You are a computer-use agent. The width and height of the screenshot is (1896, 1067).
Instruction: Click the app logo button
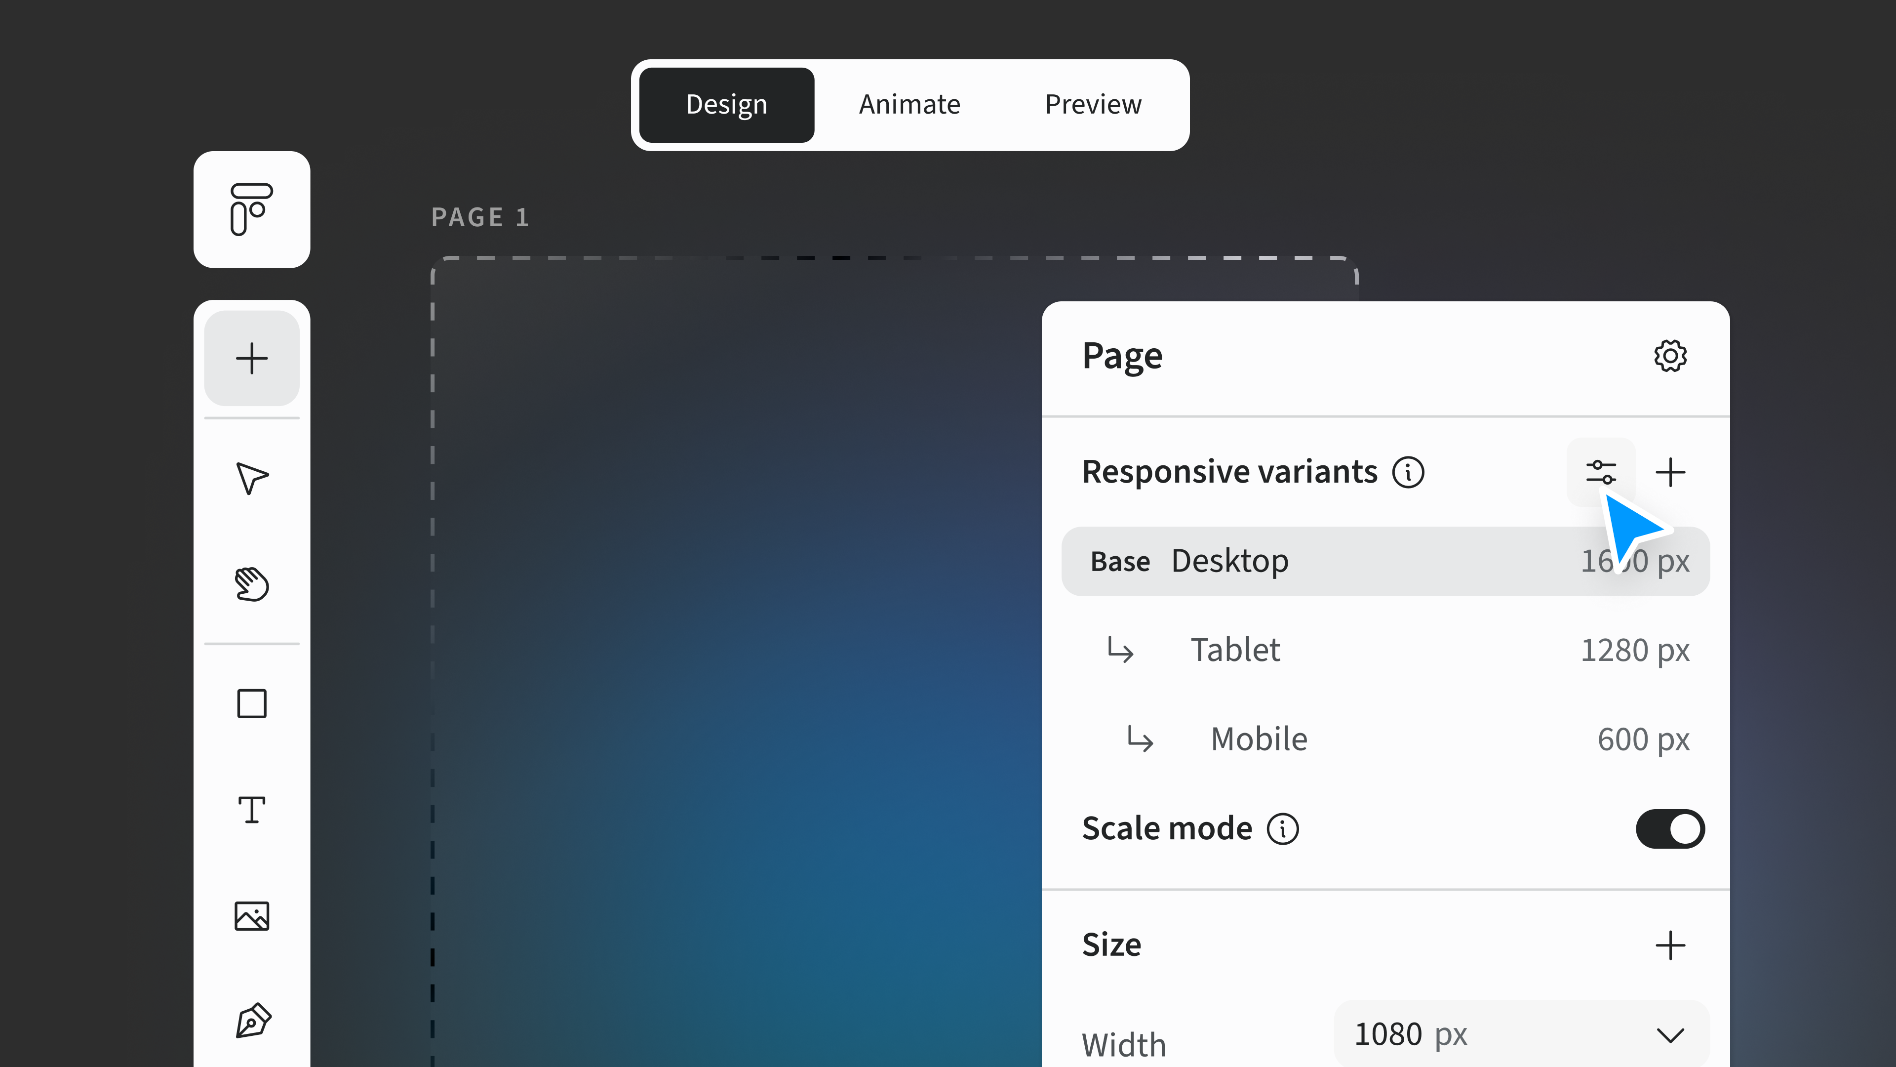(x=252, y=210)
